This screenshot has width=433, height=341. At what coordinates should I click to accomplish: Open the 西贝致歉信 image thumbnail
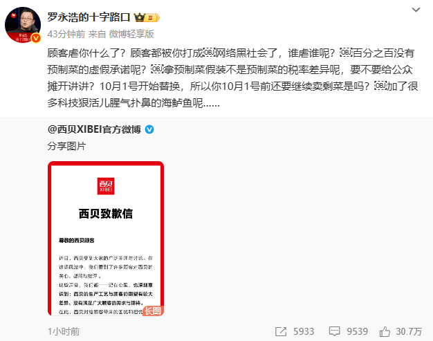[x=106, y=239]
